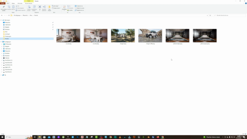
Task: Select the photoshoplu.png thumbnail
Action: point(178,36)
